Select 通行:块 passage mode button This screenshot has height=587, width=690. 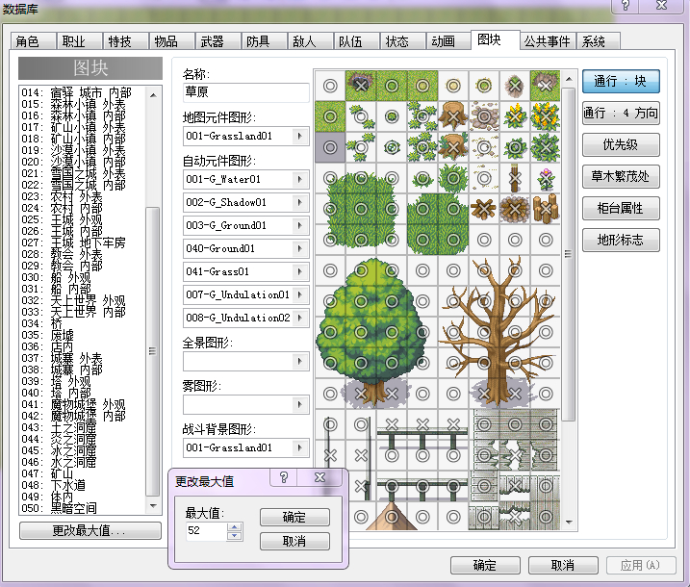pyautogui.click(x=621, y=82)
